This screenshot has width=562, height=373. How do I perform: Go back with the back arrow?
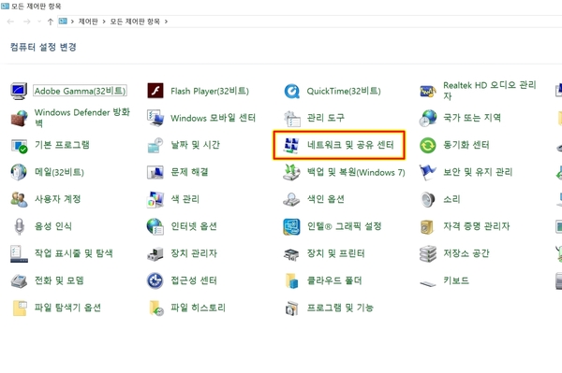pyautogui.click(x=10, y=22)
